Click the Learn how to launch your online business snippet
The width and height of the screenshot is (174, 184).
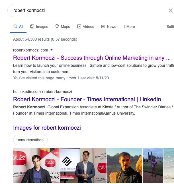[x=93, y=69]
